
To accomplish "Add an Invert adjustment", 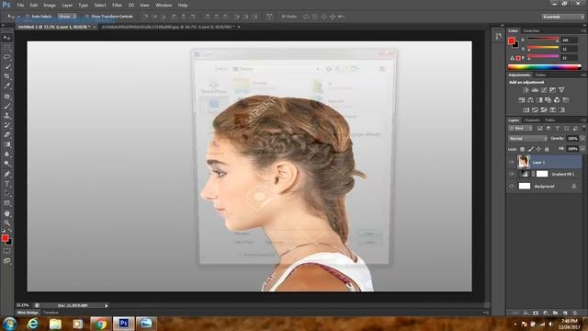I will click(x=526, y=110).
